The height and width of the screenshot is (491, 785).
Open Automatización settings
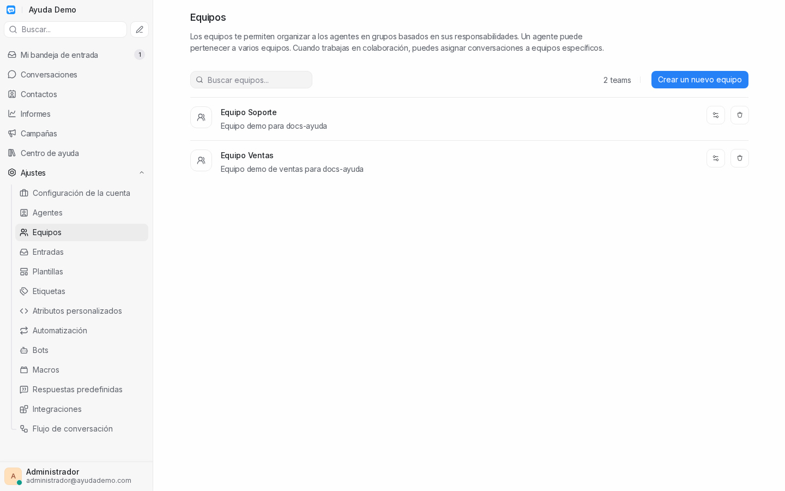82,331
